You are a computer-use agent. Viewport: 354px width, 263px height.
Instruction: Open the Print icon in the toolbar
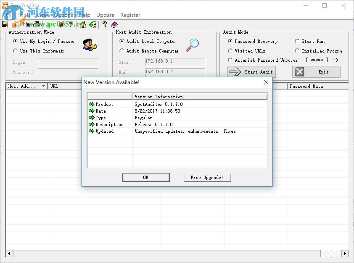click(36, 24)
